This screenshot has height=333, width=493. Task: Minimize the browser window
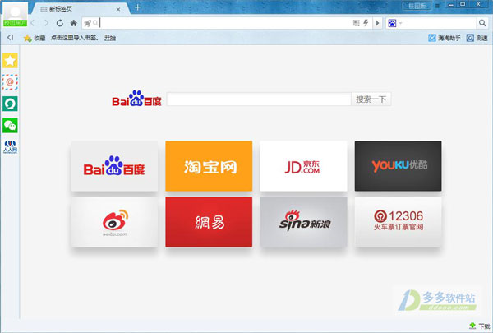(451, 4)
